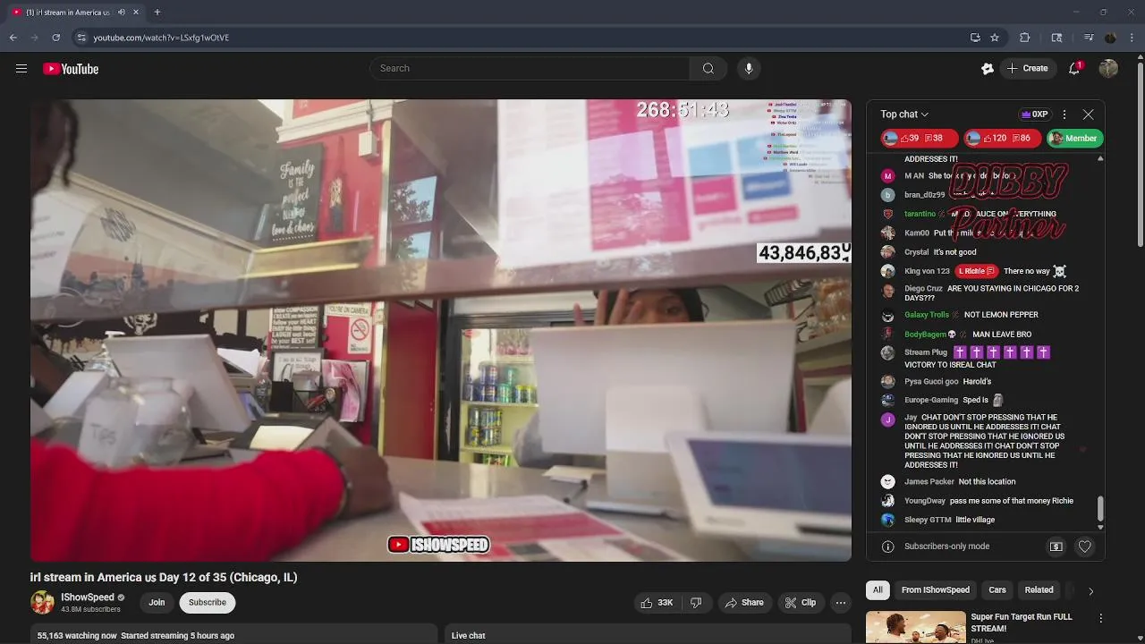Click the Create button
The width and height of the screenshot is (1145, 644).
(x=1027, y=69)
